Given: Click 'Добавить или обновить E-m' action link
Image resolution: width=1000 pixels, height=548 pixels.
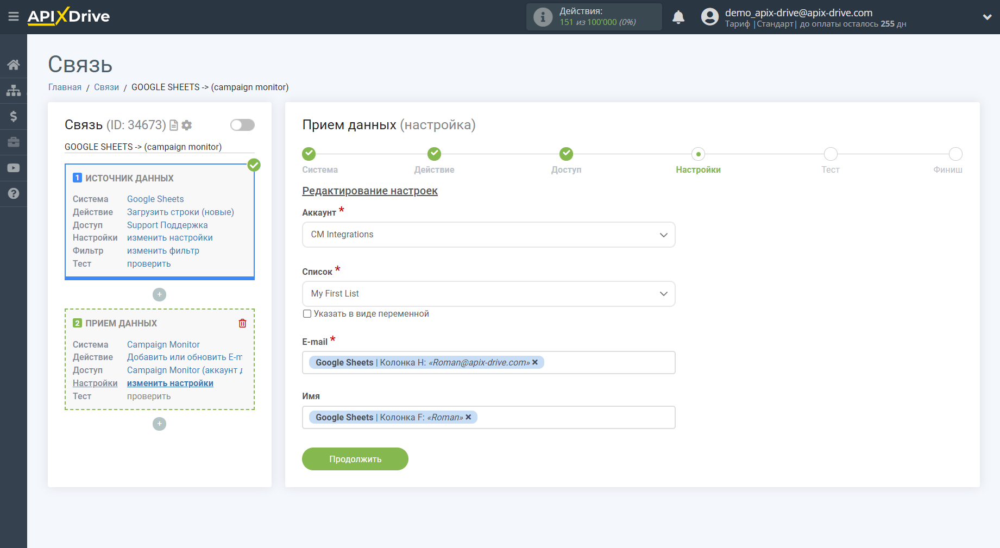Looking at the screenshot, I should [x=185, y=357].
